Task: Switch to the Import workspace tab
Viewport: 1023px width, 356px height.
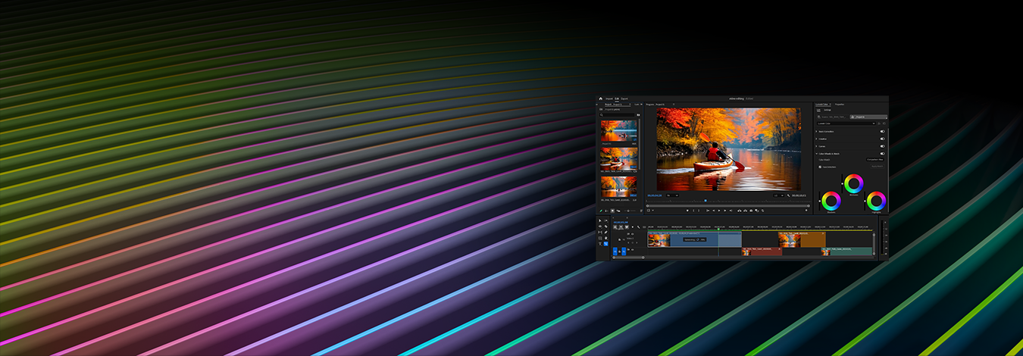Action: (609, 98)
